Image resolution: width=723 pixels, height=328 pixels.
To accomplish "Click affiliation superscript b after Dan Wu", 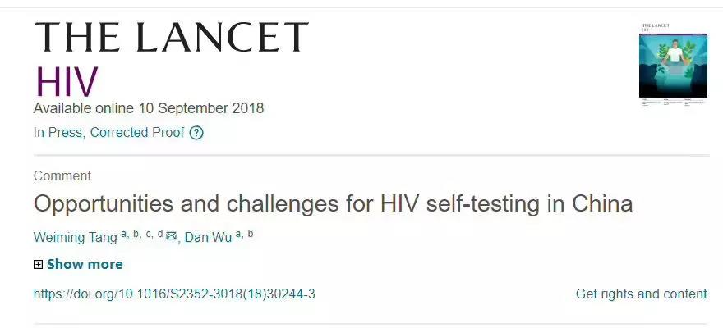I will (251, 234).
